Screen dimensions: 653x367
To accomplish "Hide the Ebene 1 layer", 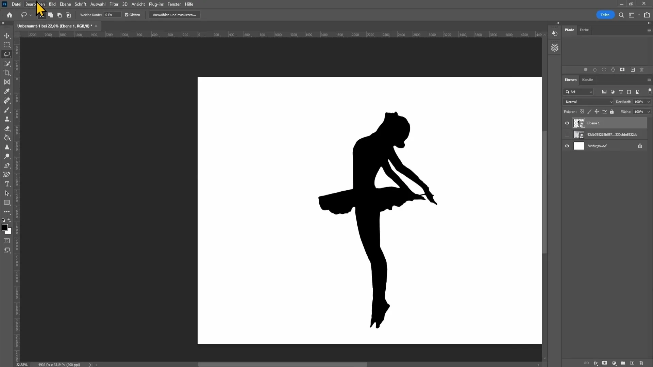I will [567, 123].
